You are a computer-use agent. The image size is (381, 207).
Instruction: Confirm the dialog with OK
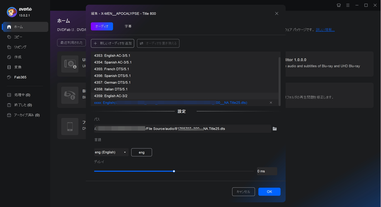click(x=269, y=192)
